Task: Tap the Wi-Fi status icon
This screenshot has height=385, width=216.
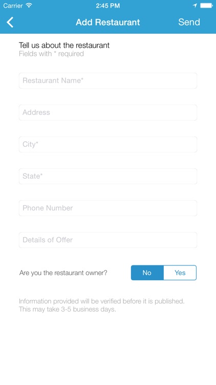Action: coord(29,6)
